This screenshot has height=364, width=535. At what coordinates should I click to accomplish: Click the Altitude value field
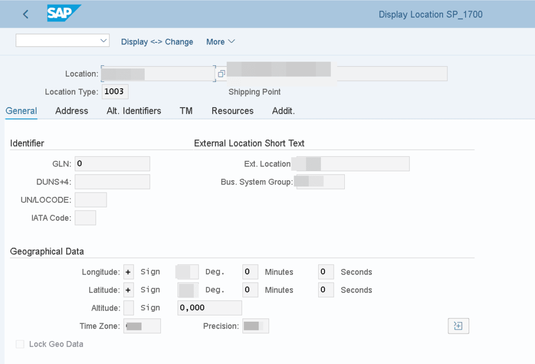(x=209, y=308)
